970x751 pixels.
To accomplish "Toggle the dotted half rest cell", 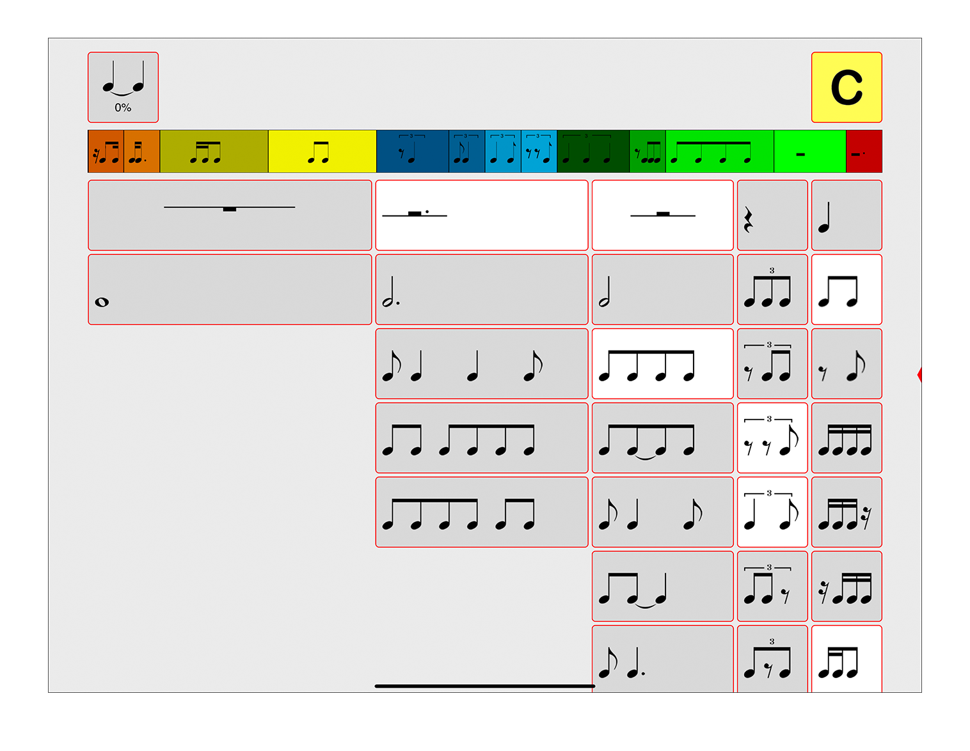I will tap(482, 215).
